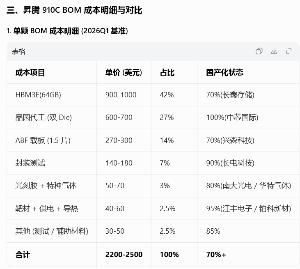Copy the table using the copy icon
Image resolution: width=300 pixels, height=269 pixels.
[x=259, y=51]
